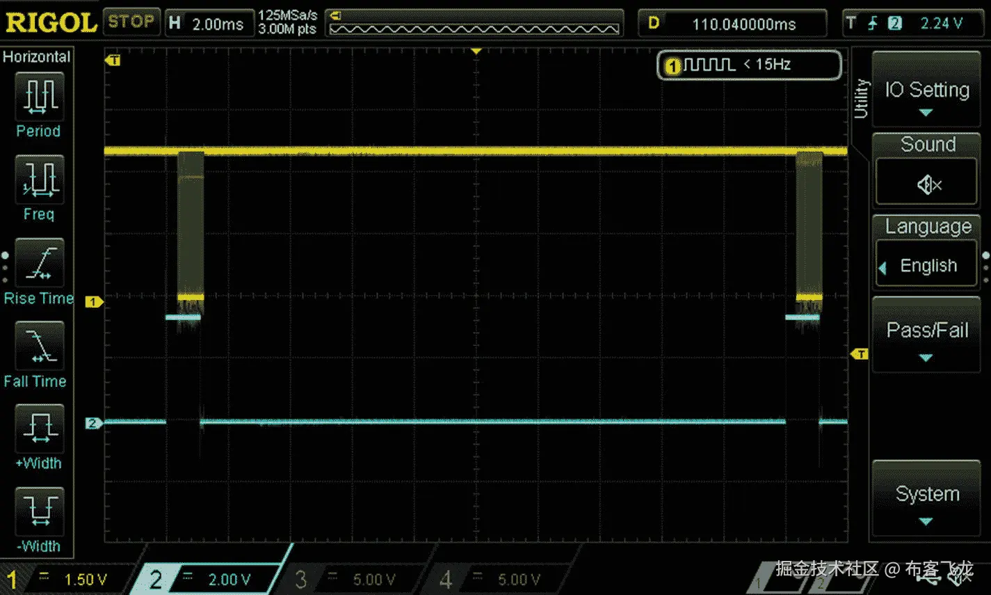Select the Period measurement icon
This screenshot has width=991, height=595.
38,97
